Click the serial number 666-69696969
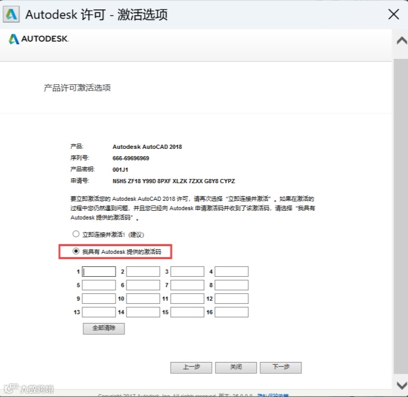 click(x=131, y=158)
